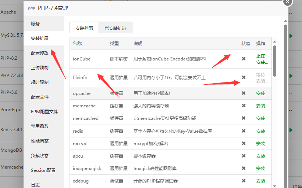
Task: Click 安装 for the xdebug extension
Action: pyautogui.click(x=260, y=181)
